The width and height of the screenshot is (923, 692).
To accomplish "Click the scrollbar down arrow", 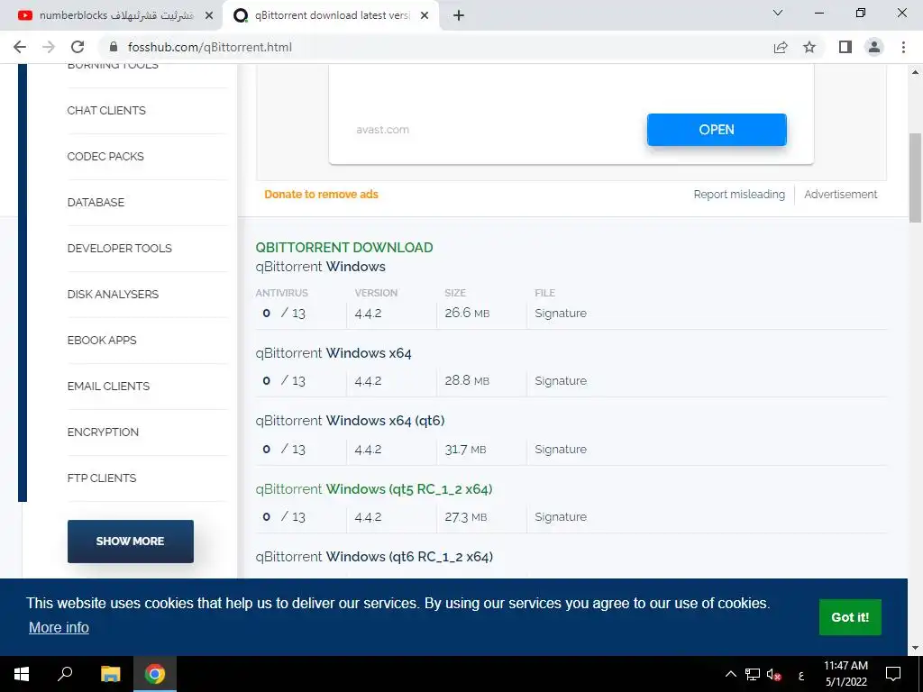I will click(x=915, y=648).
